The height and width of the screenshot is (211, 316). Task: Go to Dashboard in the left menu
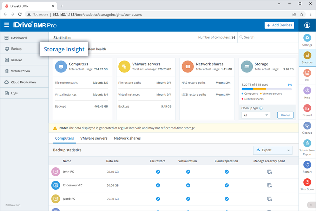point(24,38)
